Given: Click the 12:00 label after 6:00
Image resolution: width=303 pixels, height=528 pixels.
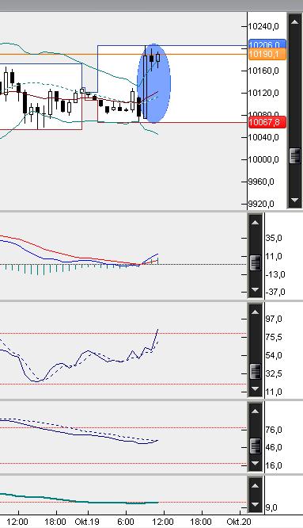Looking at the screenshot, I should [x=164, y=522].
